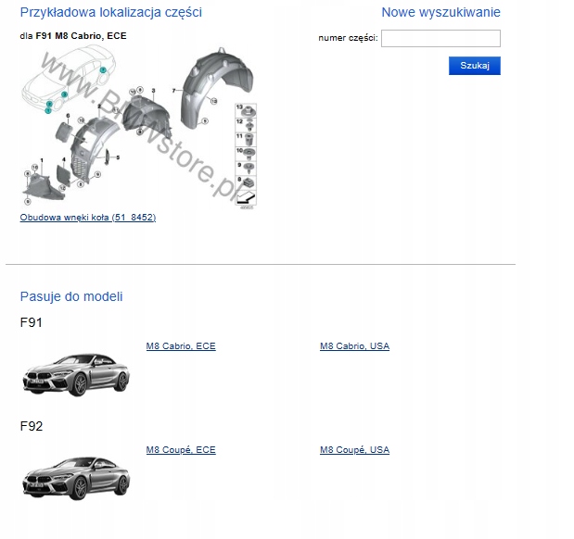Click the rivet icon numbered 11
The width and height of the screenshot is (574, 539).
coord(249,140)
